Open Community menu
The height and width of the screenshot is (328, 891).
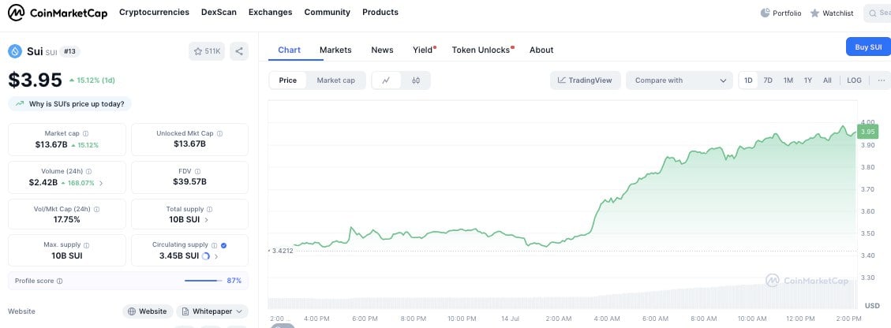[x=328, y=13]
